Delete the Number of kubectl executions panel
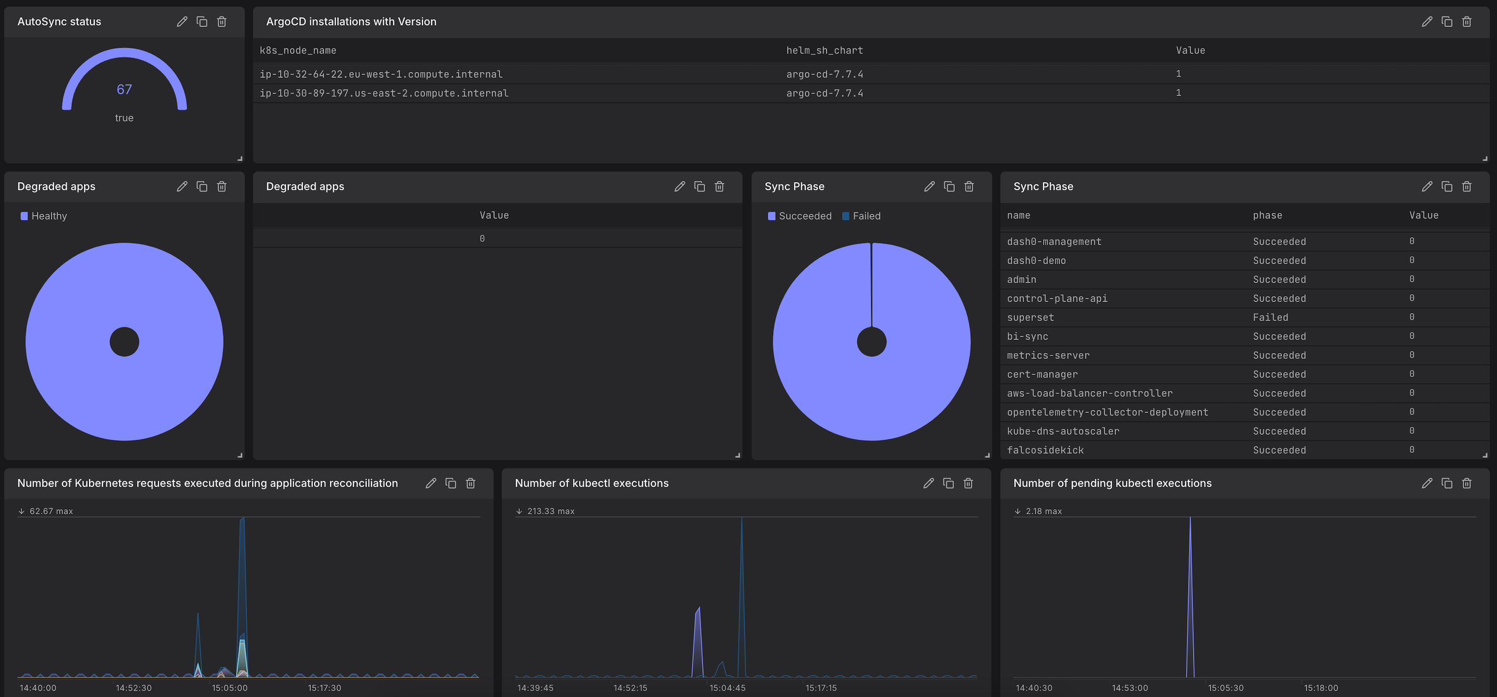1497x697 pixels. pyautogui.click(x=968, y=483)
